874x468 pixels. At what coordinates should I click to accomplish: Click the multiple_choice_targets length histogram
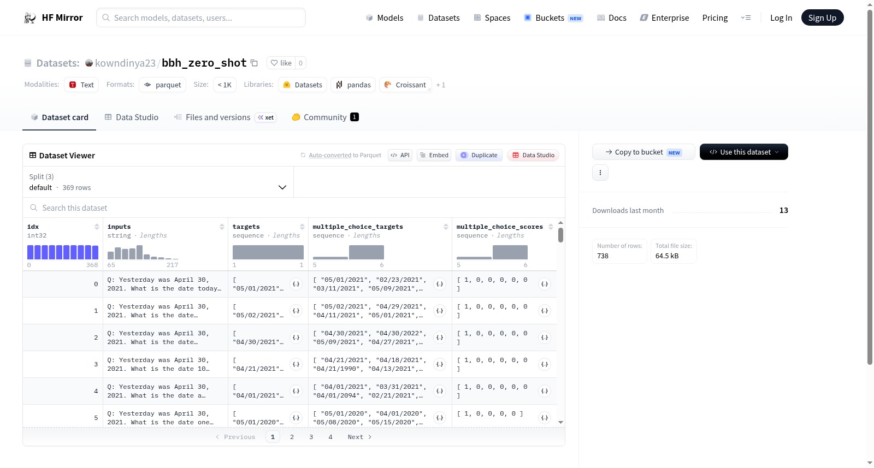coord(349,252)
